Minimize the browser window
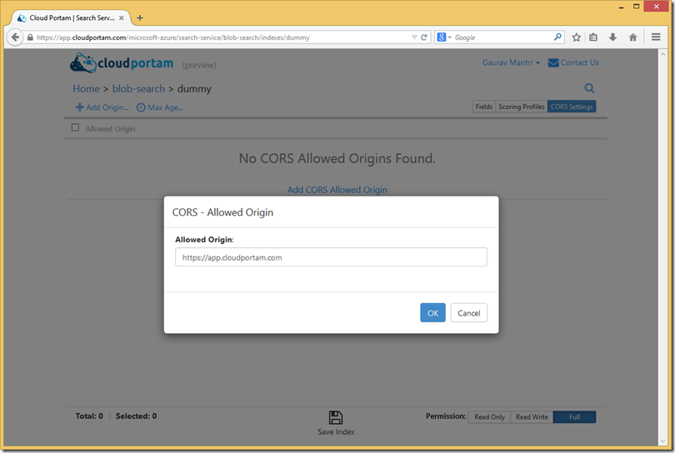This screenshot has width=675, height=453. pos(621,7)
